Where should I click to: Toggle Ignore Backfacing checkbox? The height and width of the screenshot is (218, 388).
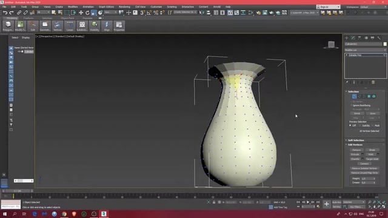(x=352, y=105)
